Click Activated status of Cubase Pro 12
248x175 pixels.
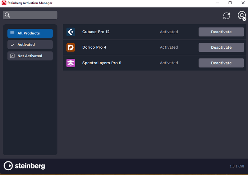tap(169, 32)
